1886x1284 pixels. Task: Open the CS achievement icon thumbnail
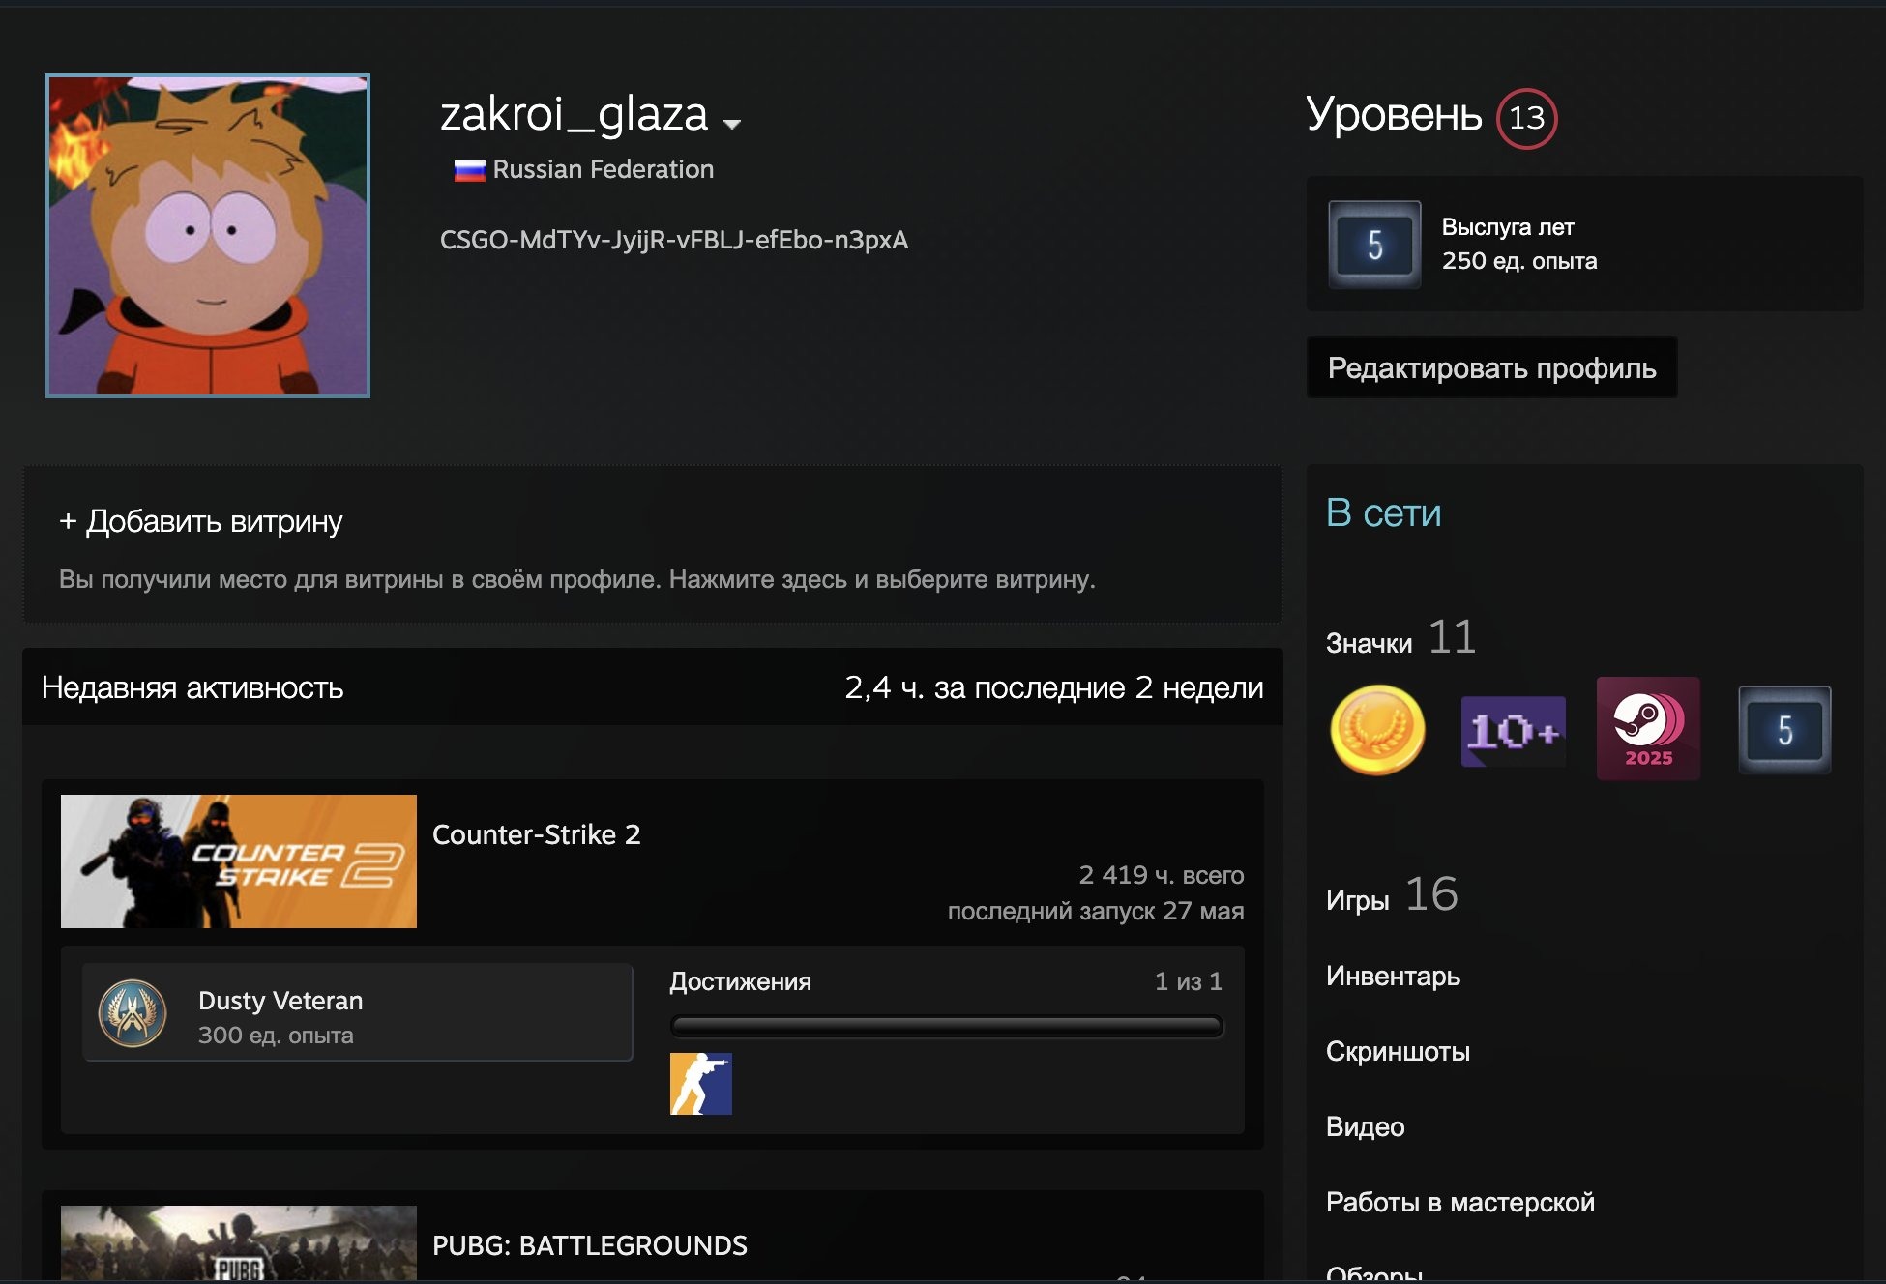pyautogui.click(x=701, y=1084)
